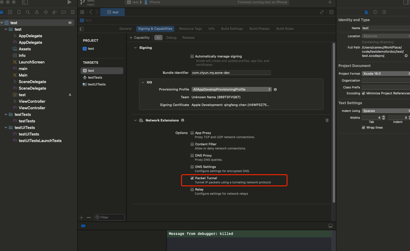Viewport: 410px width, 251px height.
Task: Open the issue navigator warning icon
Action: [37, 12]
